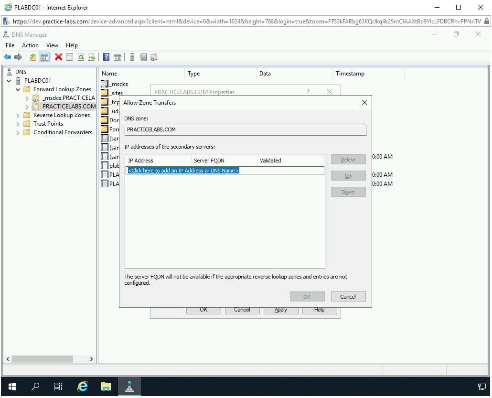492x398 pixels.
Task: Close the Allow Zone Transfers dialog
Action: pos(364,103)
